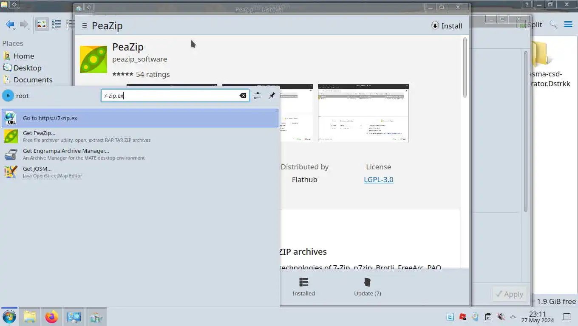Click the JOSM editor icon
Viewport: 578px width, 326px height.
click(11, 171)
